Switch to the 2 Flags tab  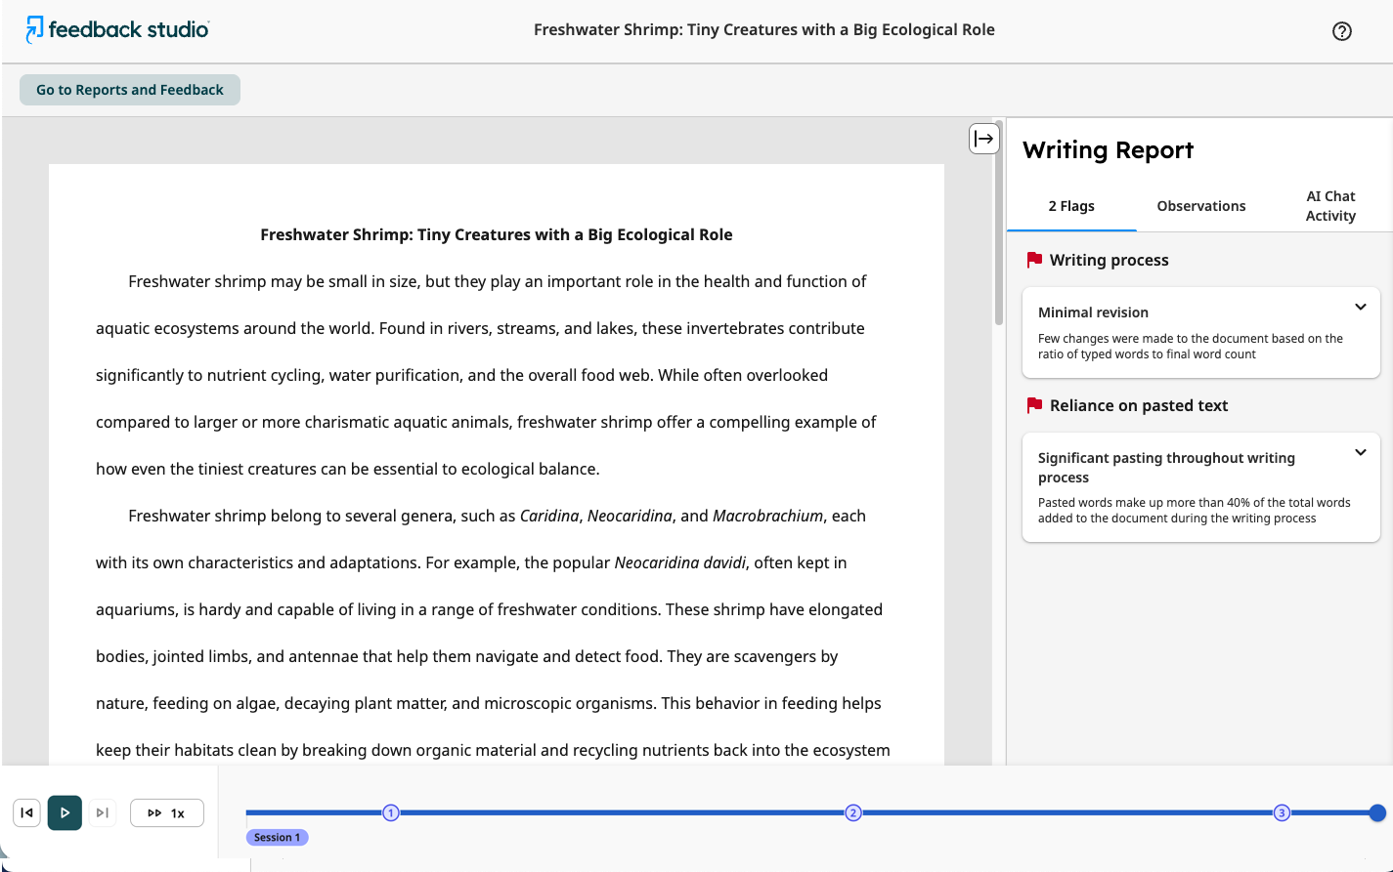1071,206
